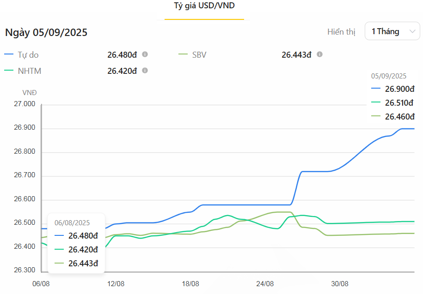
Task: Click the chevron arrow in the 1 Tháng box
Action: 412,31
